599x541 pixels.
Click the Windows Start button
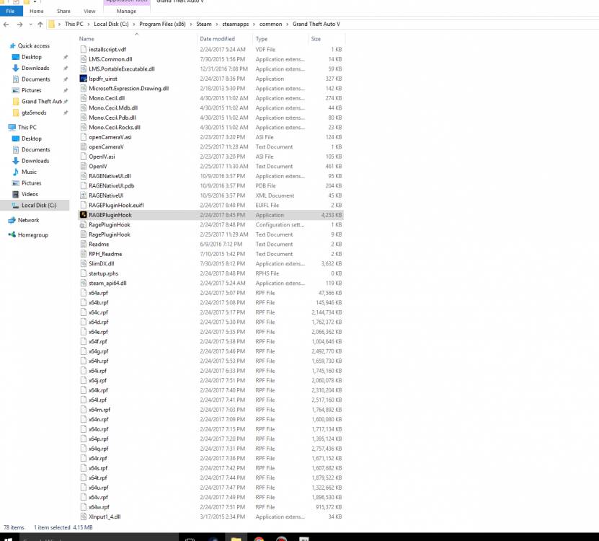[x=9, y=538]
